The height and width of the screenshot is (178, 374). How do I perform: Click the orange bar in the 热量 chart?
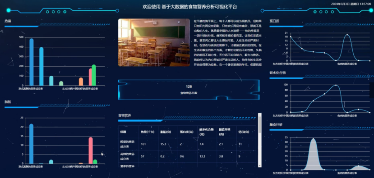pyautogui.click(x=81, y=82)
